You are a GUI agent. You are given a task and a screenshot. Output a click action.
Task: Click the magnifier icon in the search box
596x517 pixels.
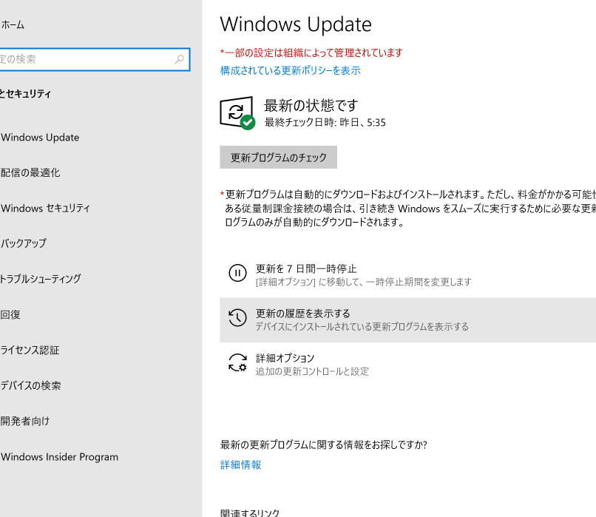click(x=180, y=59)
